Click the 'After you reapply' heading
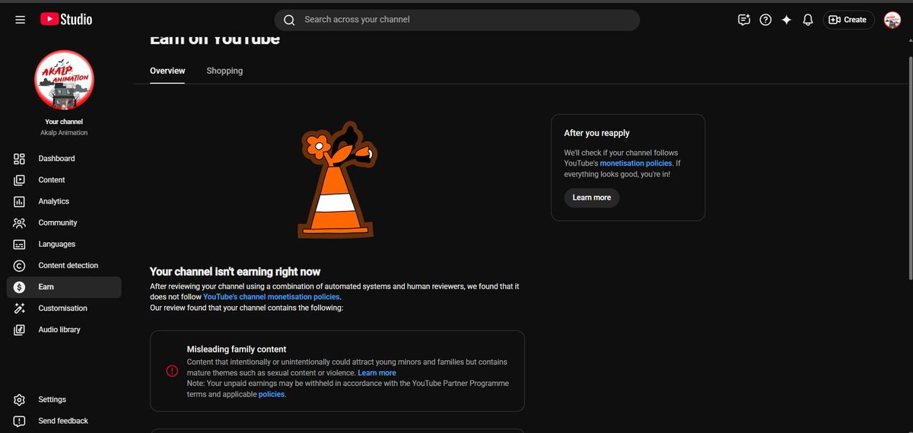 (596, 133)
